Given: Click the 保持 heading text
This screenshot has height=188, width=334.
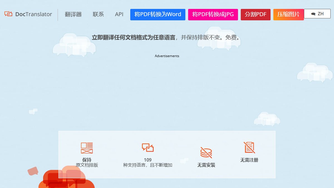Looking at the screenshot, I should pos(87,160).
